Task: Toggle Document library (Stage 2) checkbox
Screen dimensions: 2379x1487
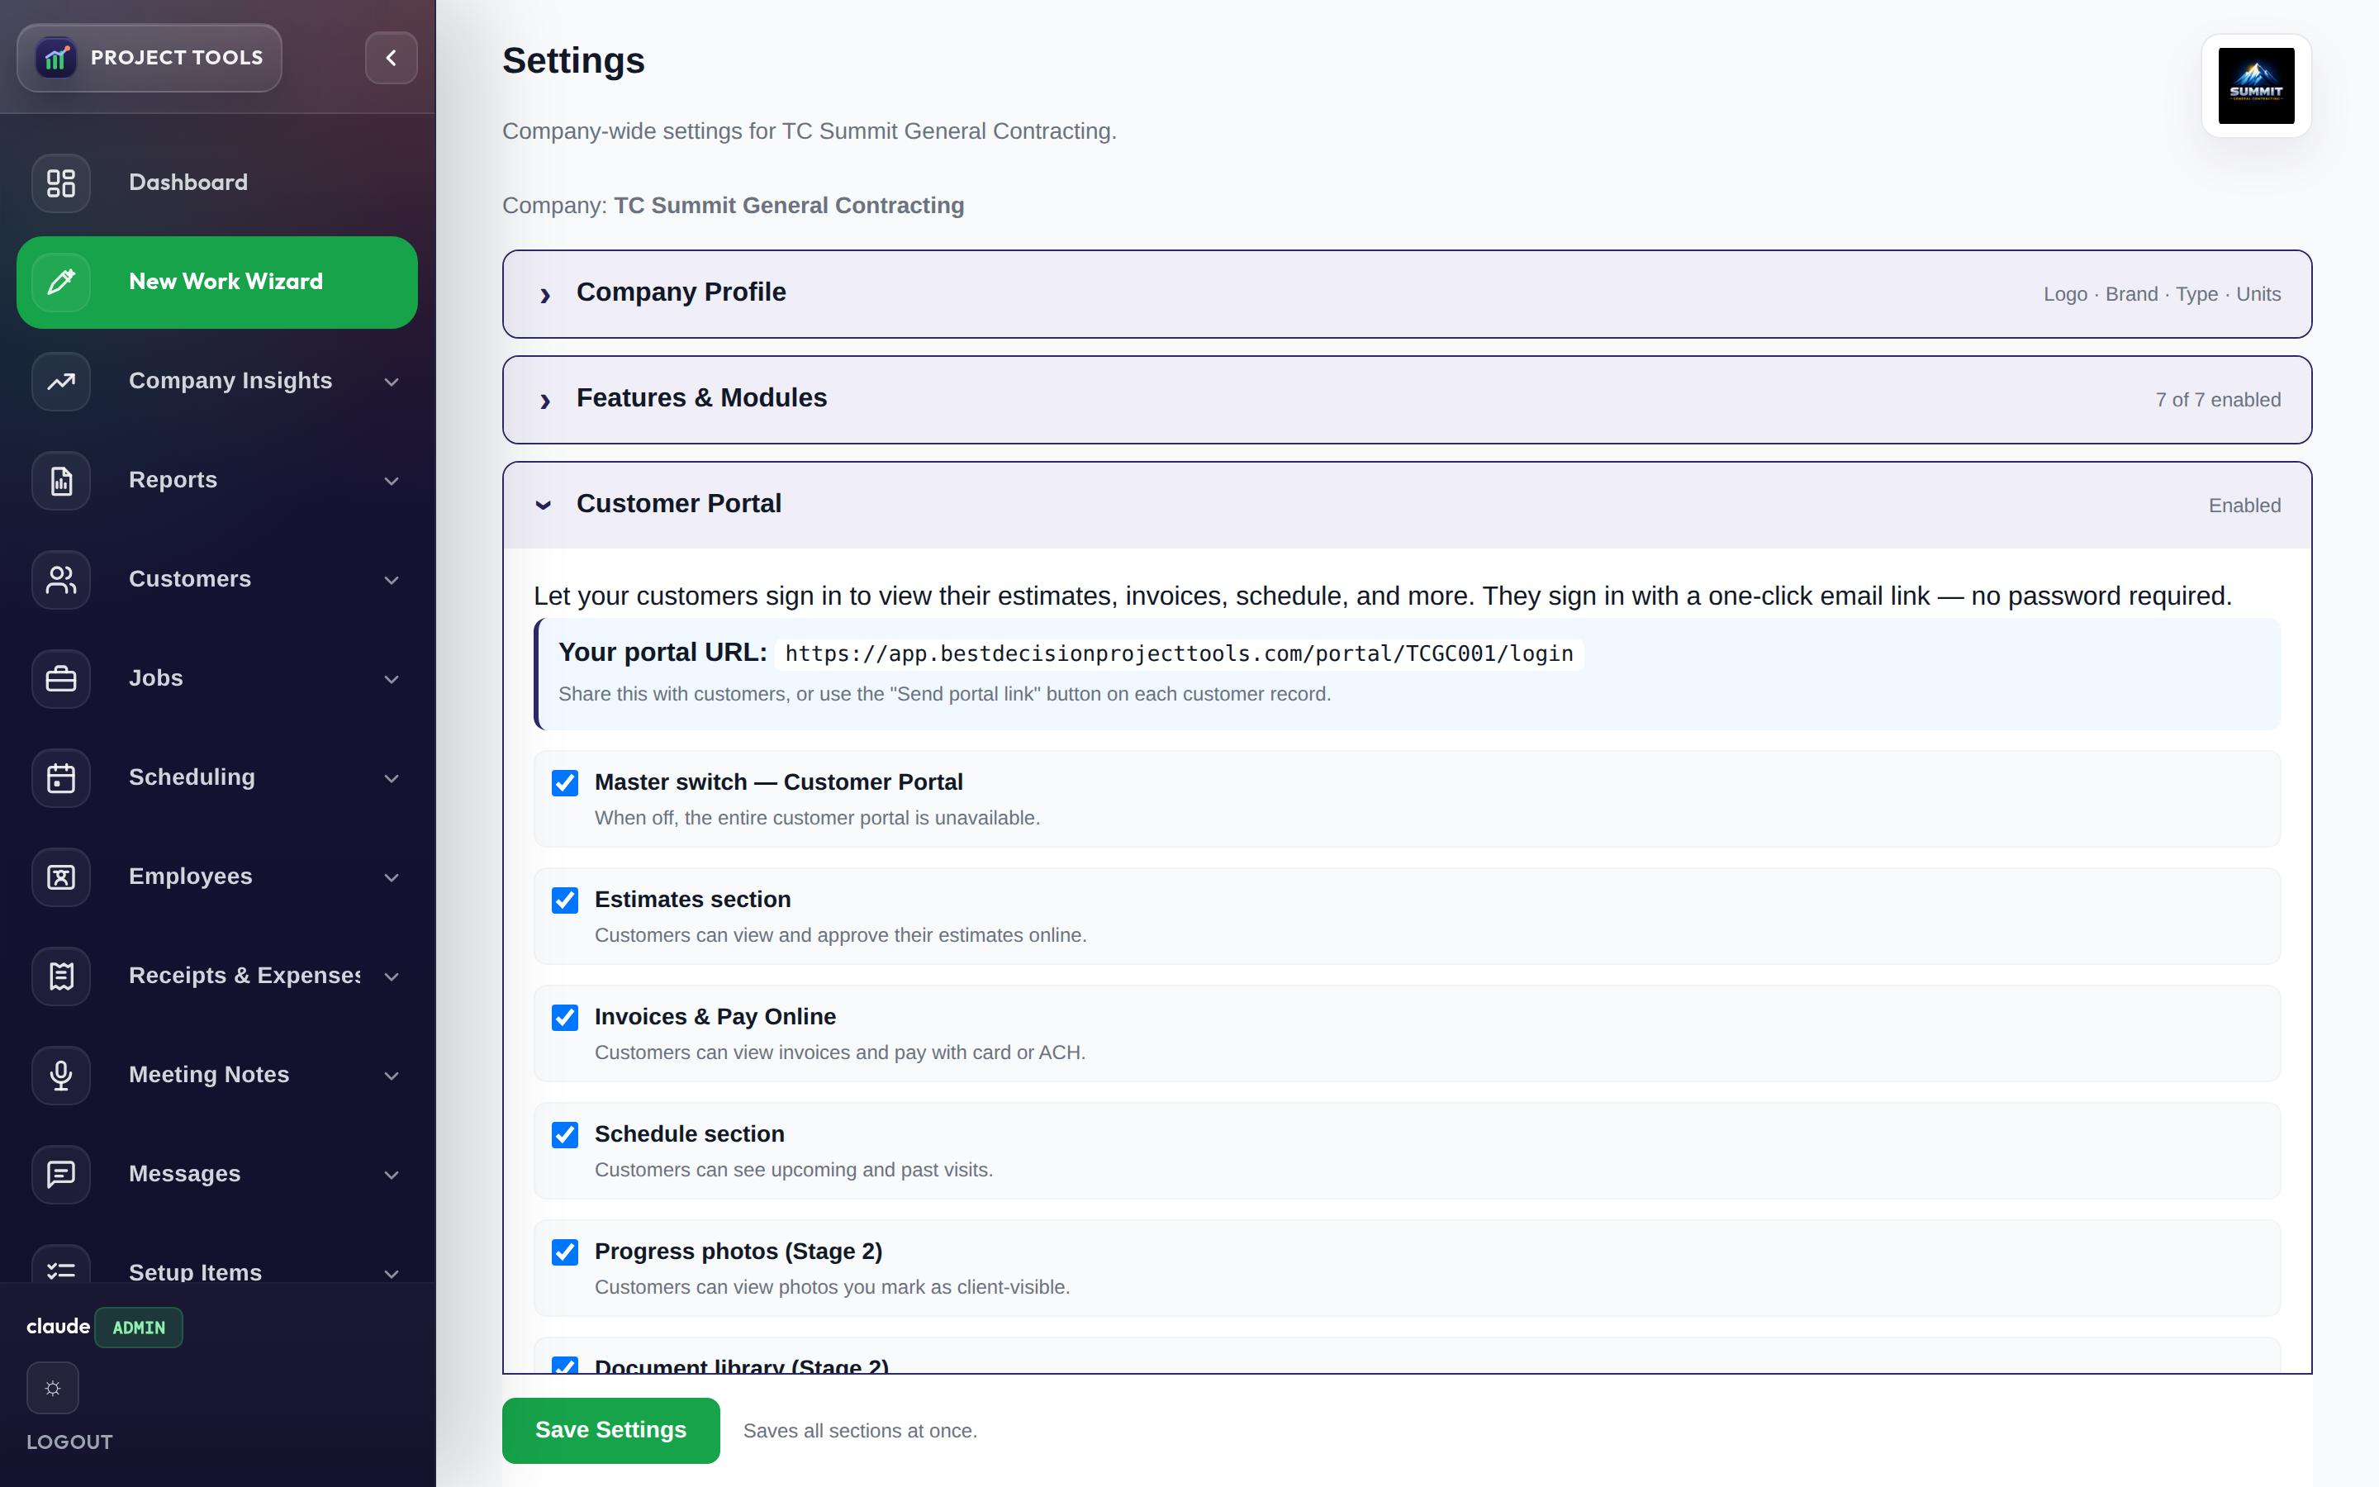Action: (565, 1365)
